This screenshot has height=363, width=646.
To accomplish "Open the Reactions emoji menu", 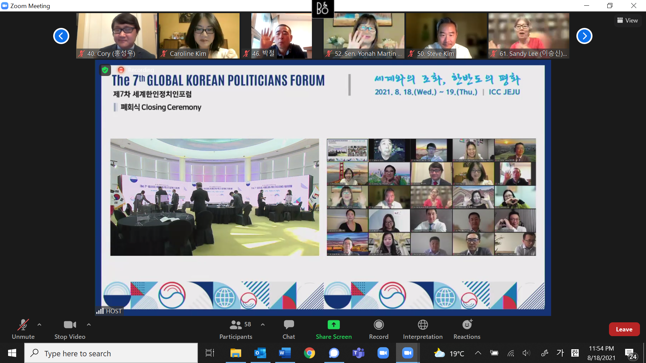I will click(467, 325).
